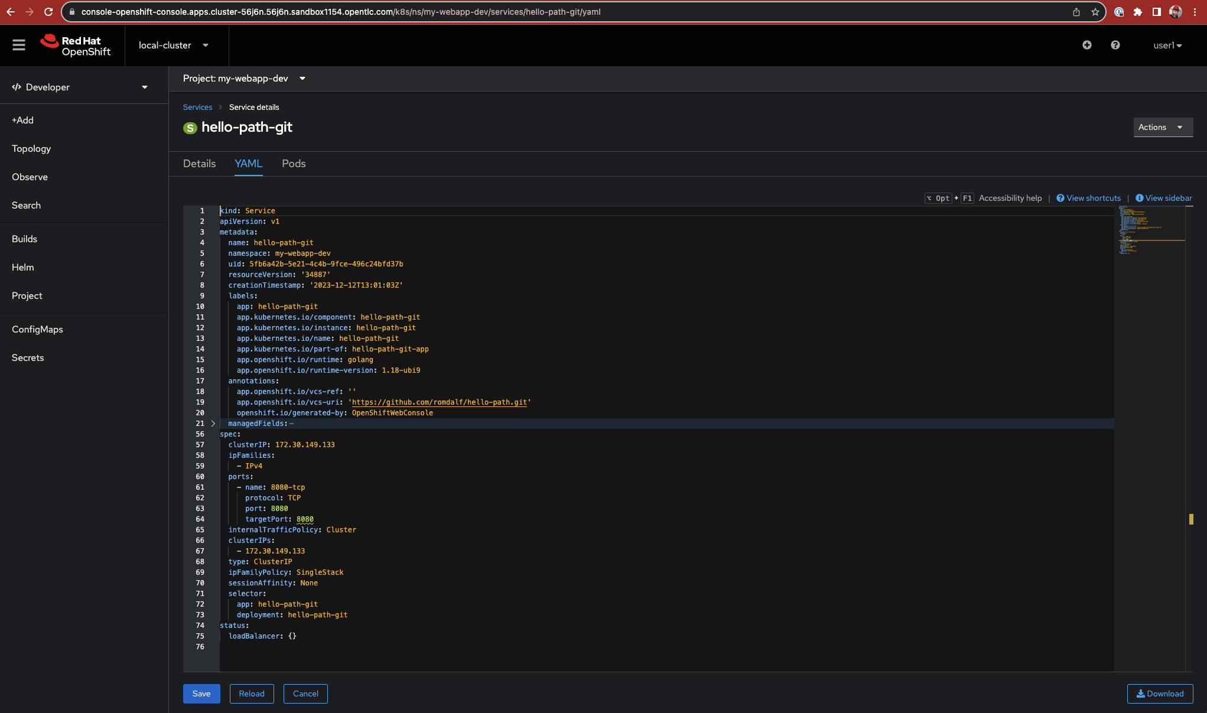Open the user1 account menu
This screenshot has height=713, width=1207.
1167,45
